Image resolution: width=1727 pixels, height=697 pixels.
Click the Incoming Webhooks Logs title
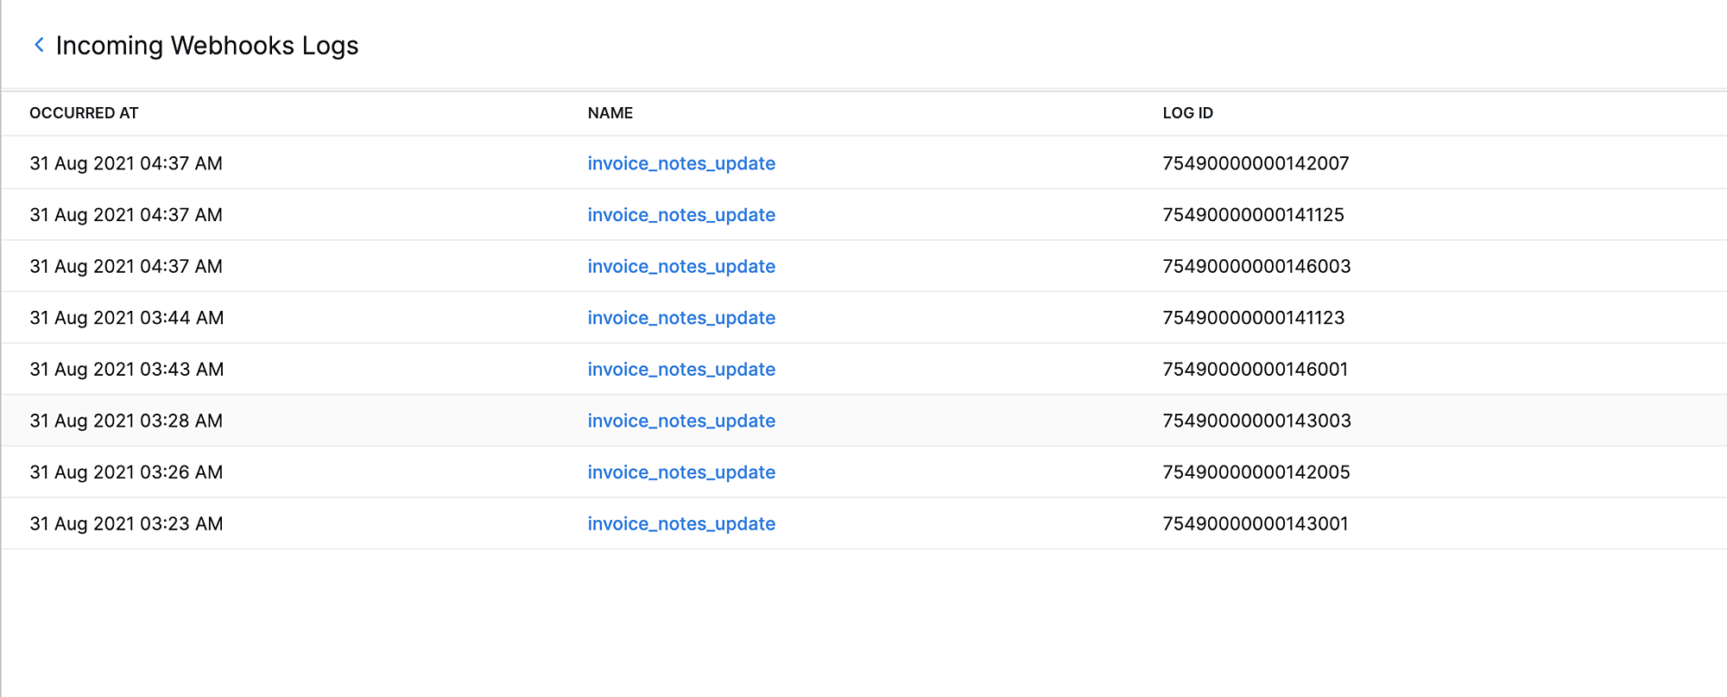(x=207, y=45)
